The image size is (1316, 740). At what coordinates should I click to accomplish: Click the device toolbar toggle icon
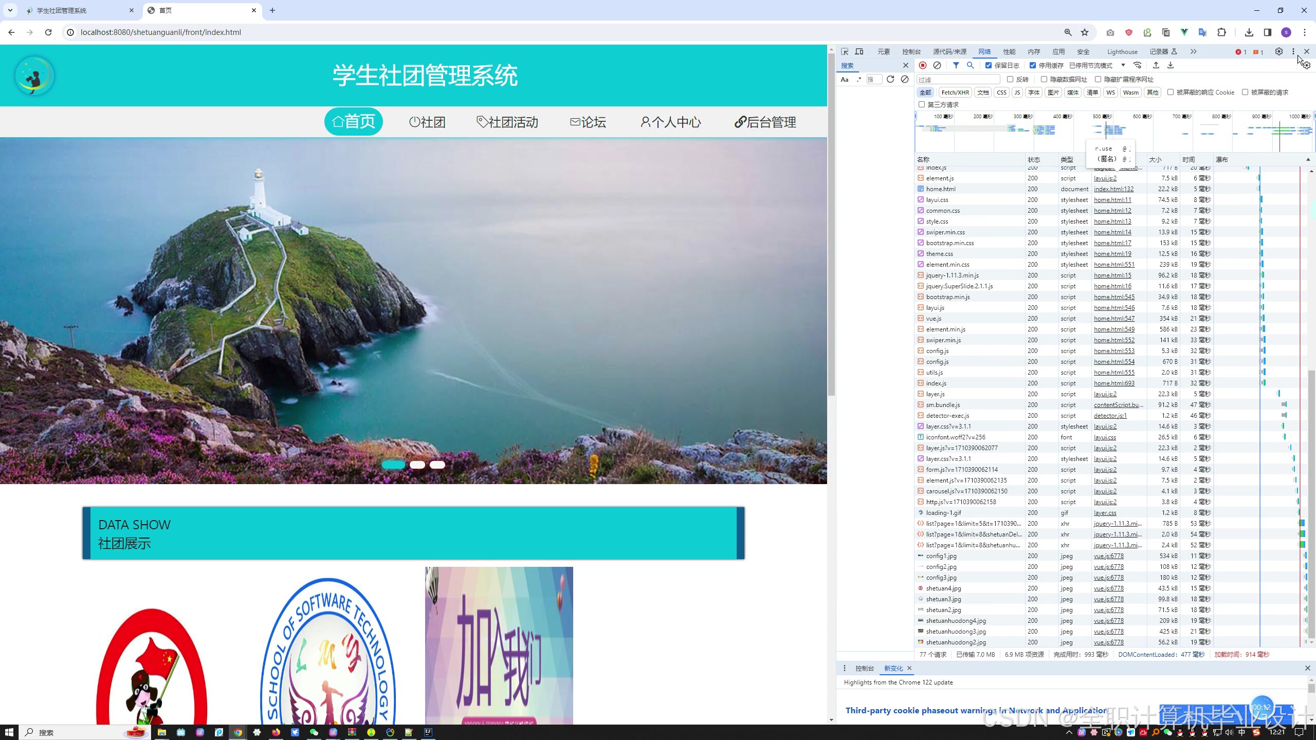[859, 51]
